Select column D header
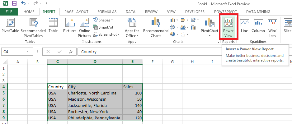Viewport: 292px width, 124px height. click(x=95, y=62)
